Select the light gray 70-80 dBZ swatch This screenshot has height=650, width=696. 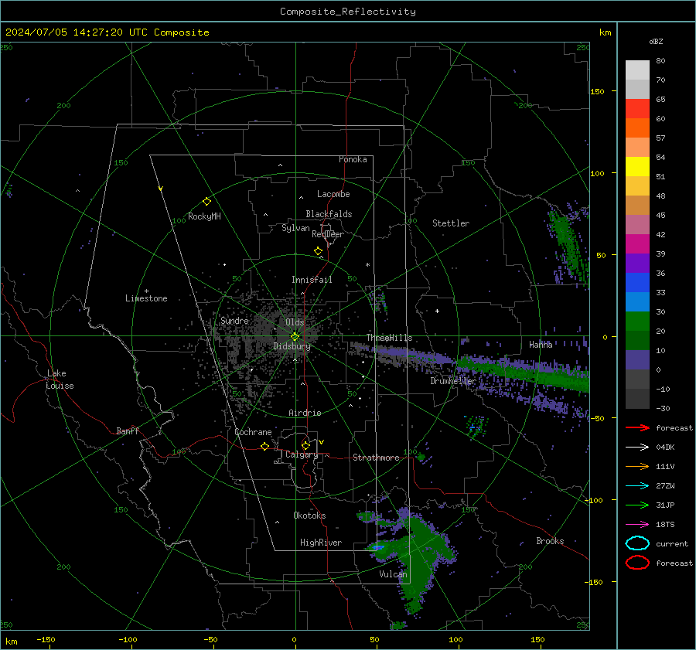coord(637,70)
